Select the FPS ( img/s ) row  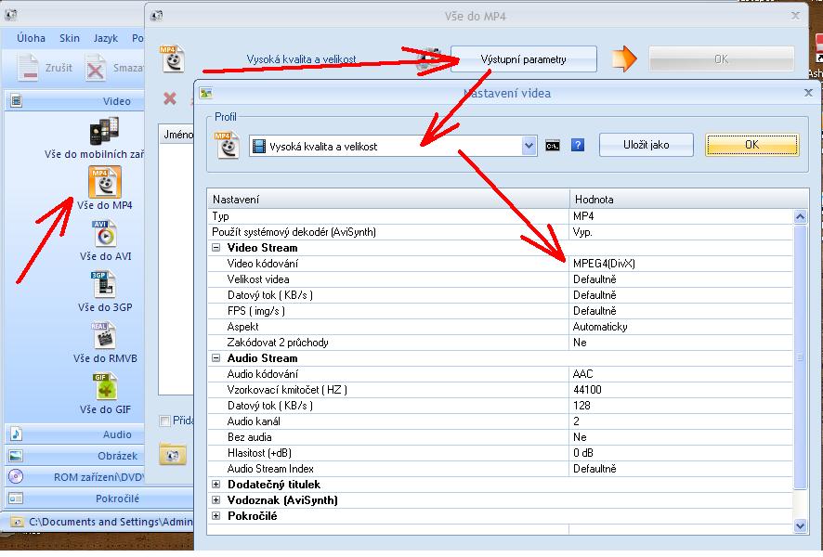pos(500,311)
